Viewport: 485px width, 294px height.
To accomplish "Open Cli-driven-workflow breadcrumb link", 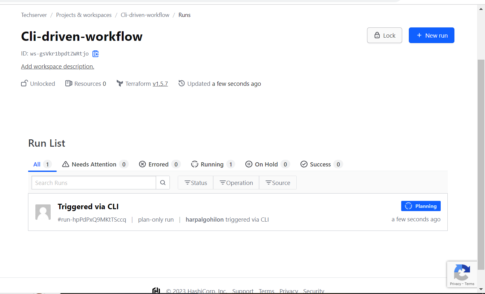I will [145, 15].
